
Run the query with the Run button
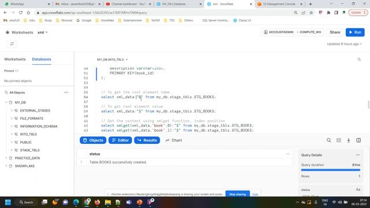pyautogui.click(x=355, y=32)
